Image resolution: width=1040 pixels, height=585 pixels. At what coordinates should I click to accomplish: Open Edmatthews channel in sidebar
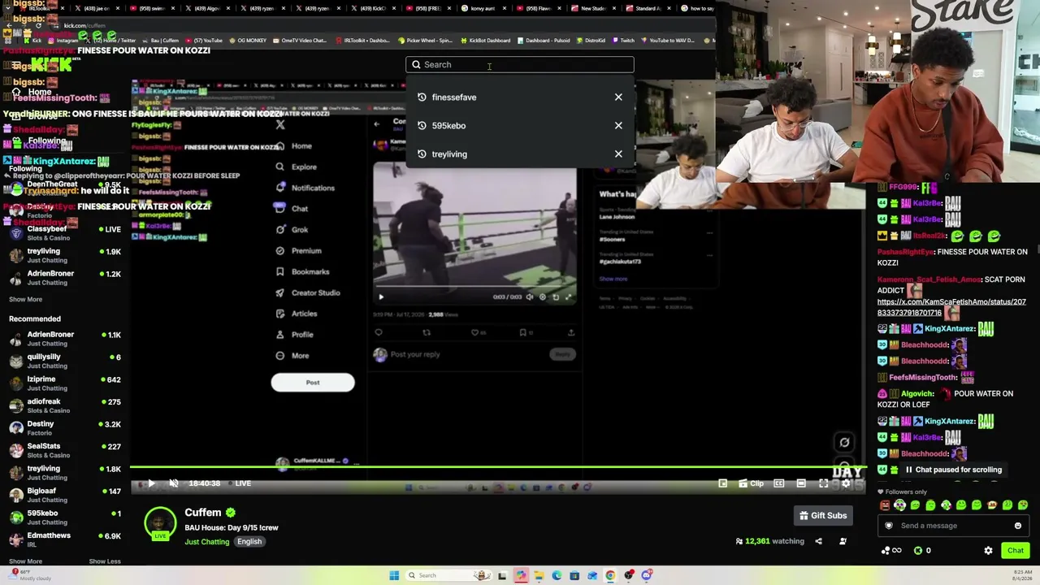[65, 539]
